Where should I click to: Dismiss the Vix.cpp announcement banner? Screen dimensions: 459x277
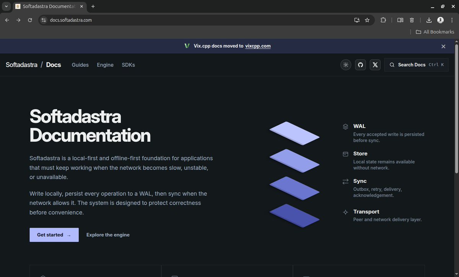click(443, 46)
